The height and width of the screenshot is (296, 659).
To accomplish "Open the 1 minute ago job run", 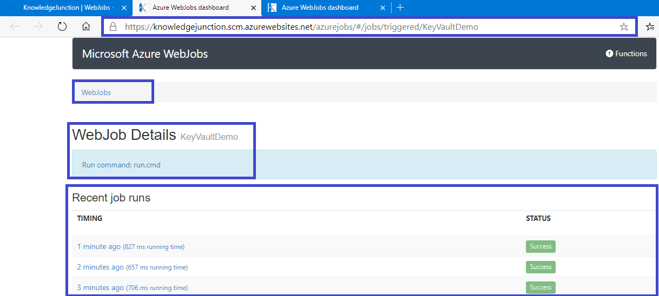I will (131, 246).
